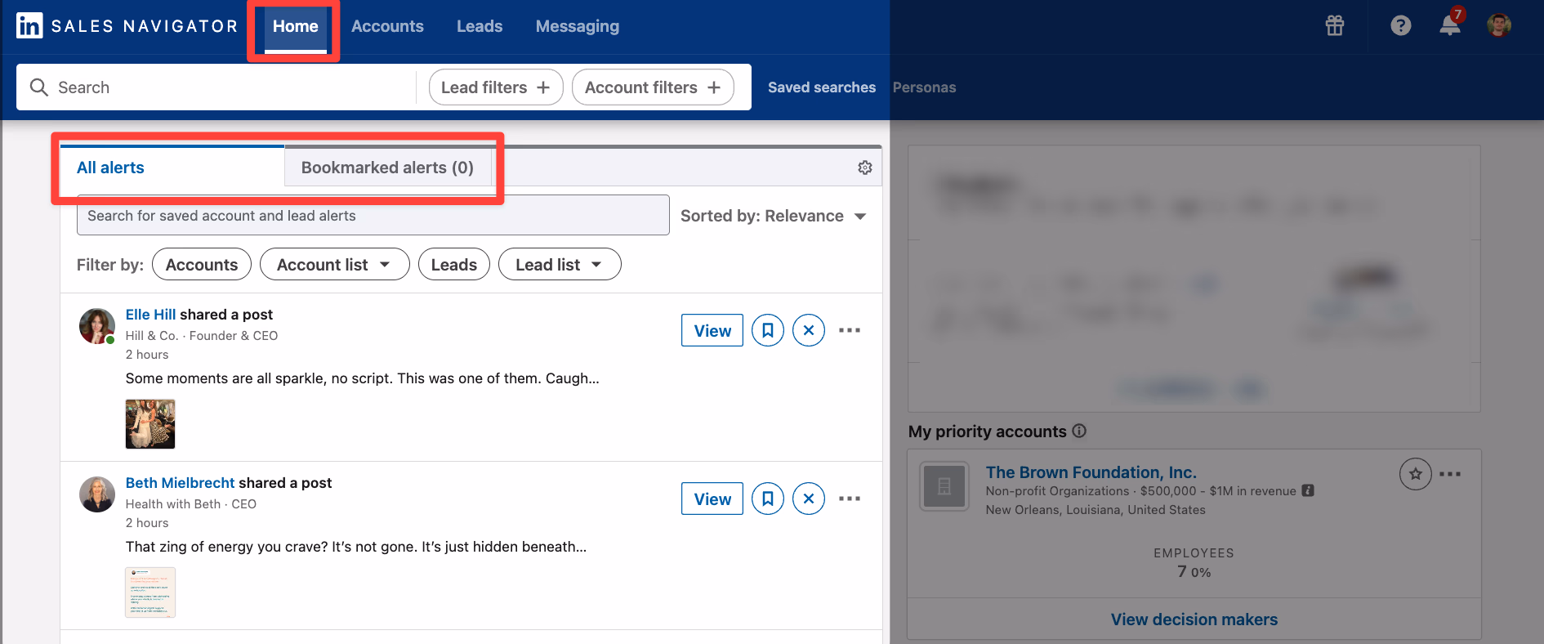Open Saved searches
Viewport: 1544px width, 644px height.
click(822, 87)
